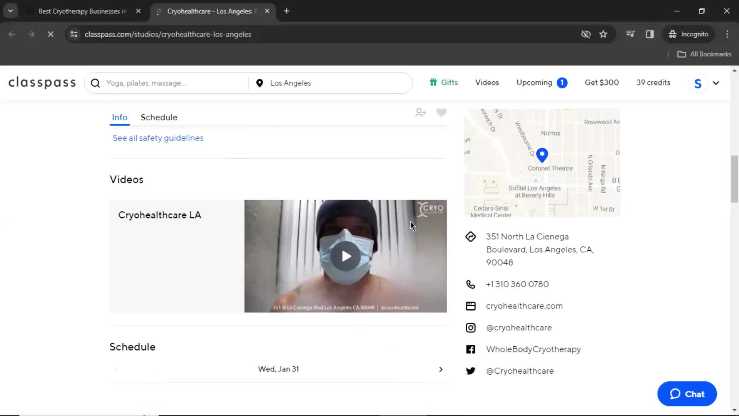Open the tab search dropdown arrow
Viewport: 739px width, 416px height.
(11, 11)
